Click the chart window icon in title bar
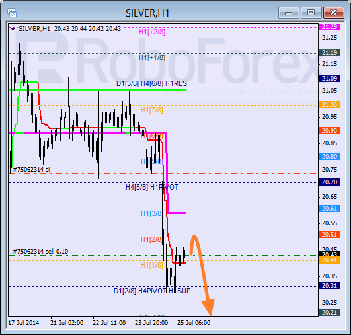Image resolution: width=351 pixels, height=335 pixels. (12, 13)
